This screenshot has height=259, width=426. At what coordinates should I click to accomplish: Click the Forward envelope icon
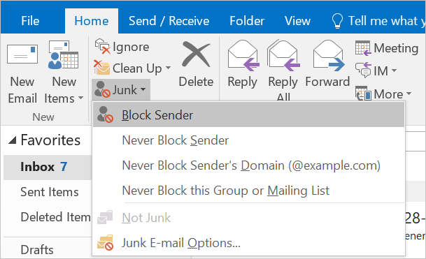click(328, 56)
